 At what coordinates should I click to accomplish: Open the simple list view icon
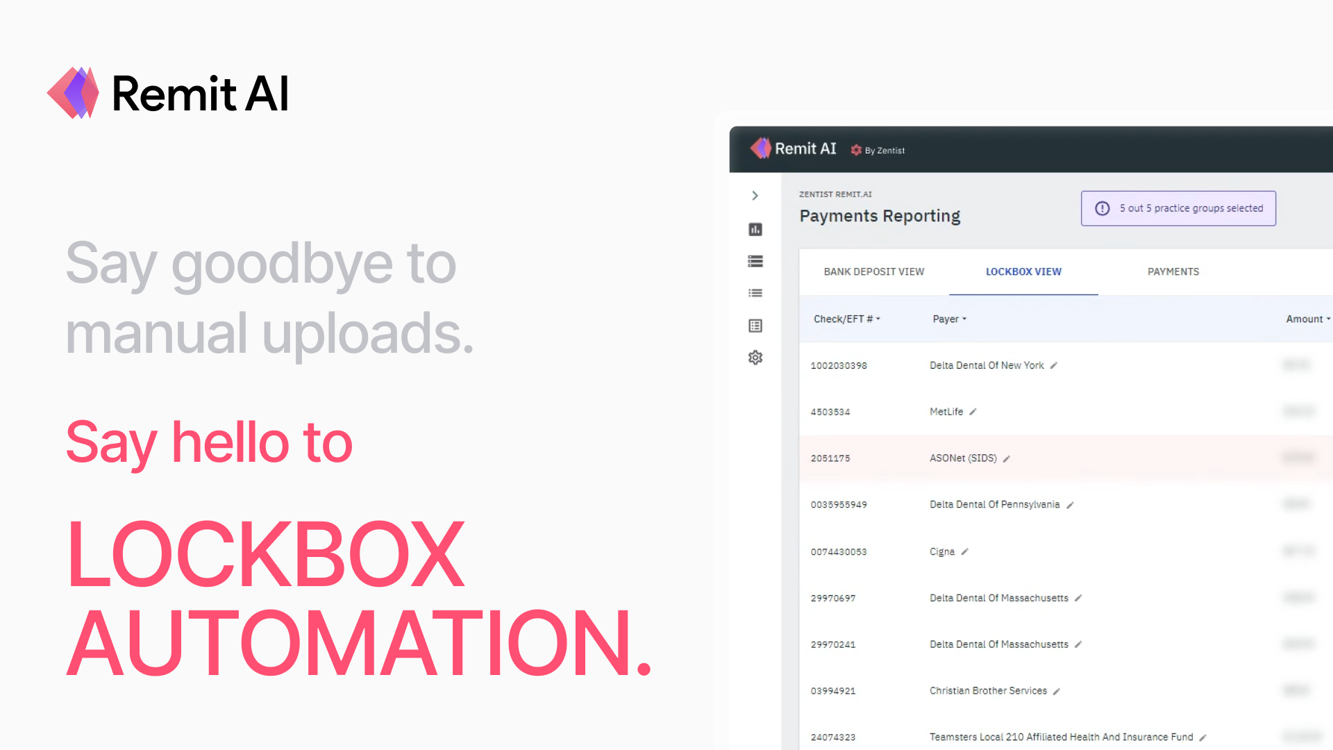(755, 293)
